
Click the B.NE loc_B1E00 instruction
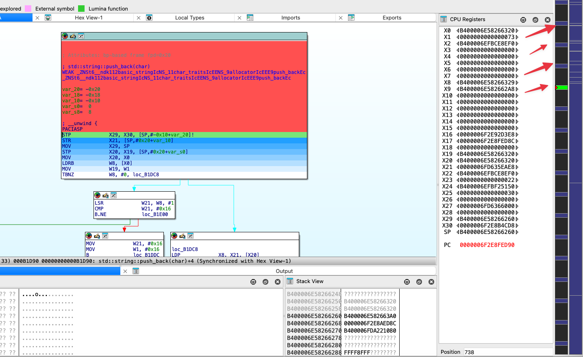point(131,214)
